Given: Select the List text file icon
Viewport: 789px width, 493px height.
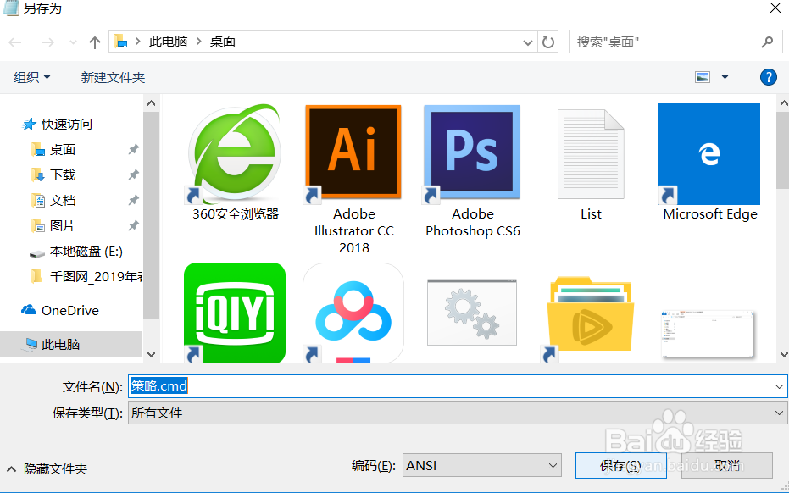Looking at the screenshot, I should click(x=591, y=154).
